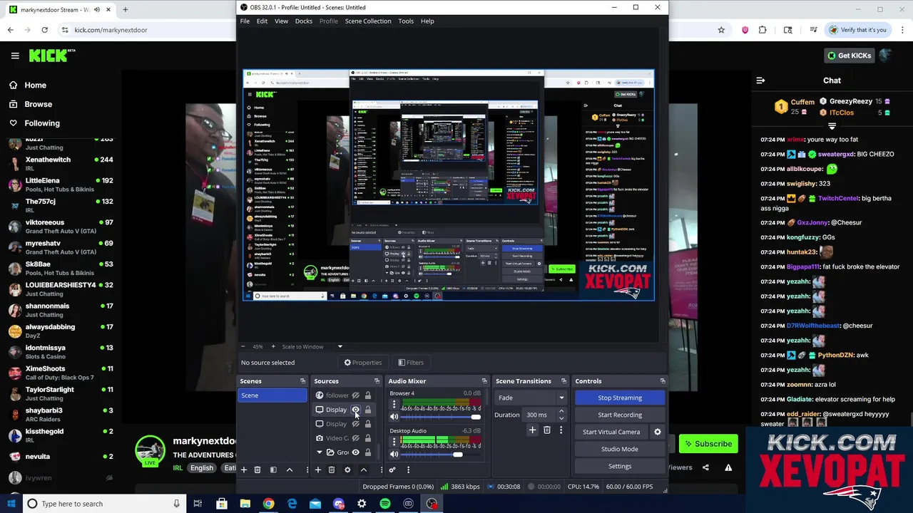Click transition Duration 300 ms field
913x513 pixels.
[x=540, y=415]
